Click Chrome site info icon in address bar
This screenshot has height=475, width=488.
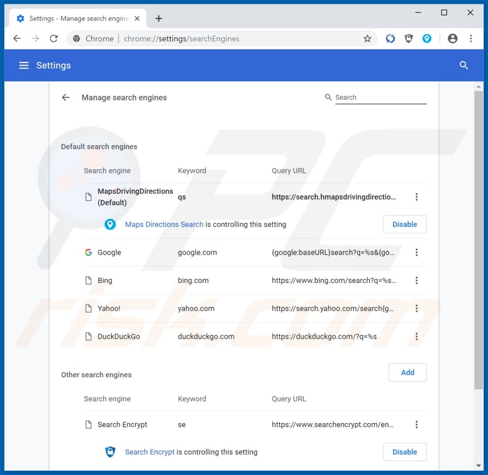[76, 38]
